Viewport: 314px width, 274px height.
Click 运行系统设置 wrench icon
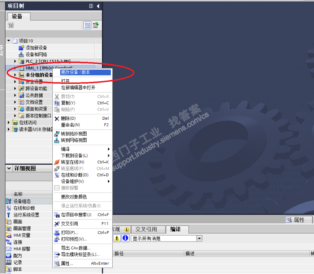tap(8, 215)
